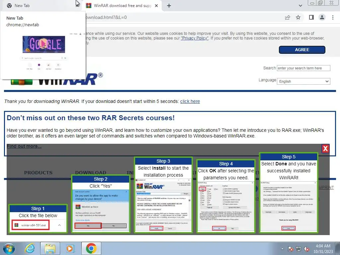The width and height of the screenshot is (340, 255).
Task: Open the 'Find out more...' link
Action: pos(24,146)
